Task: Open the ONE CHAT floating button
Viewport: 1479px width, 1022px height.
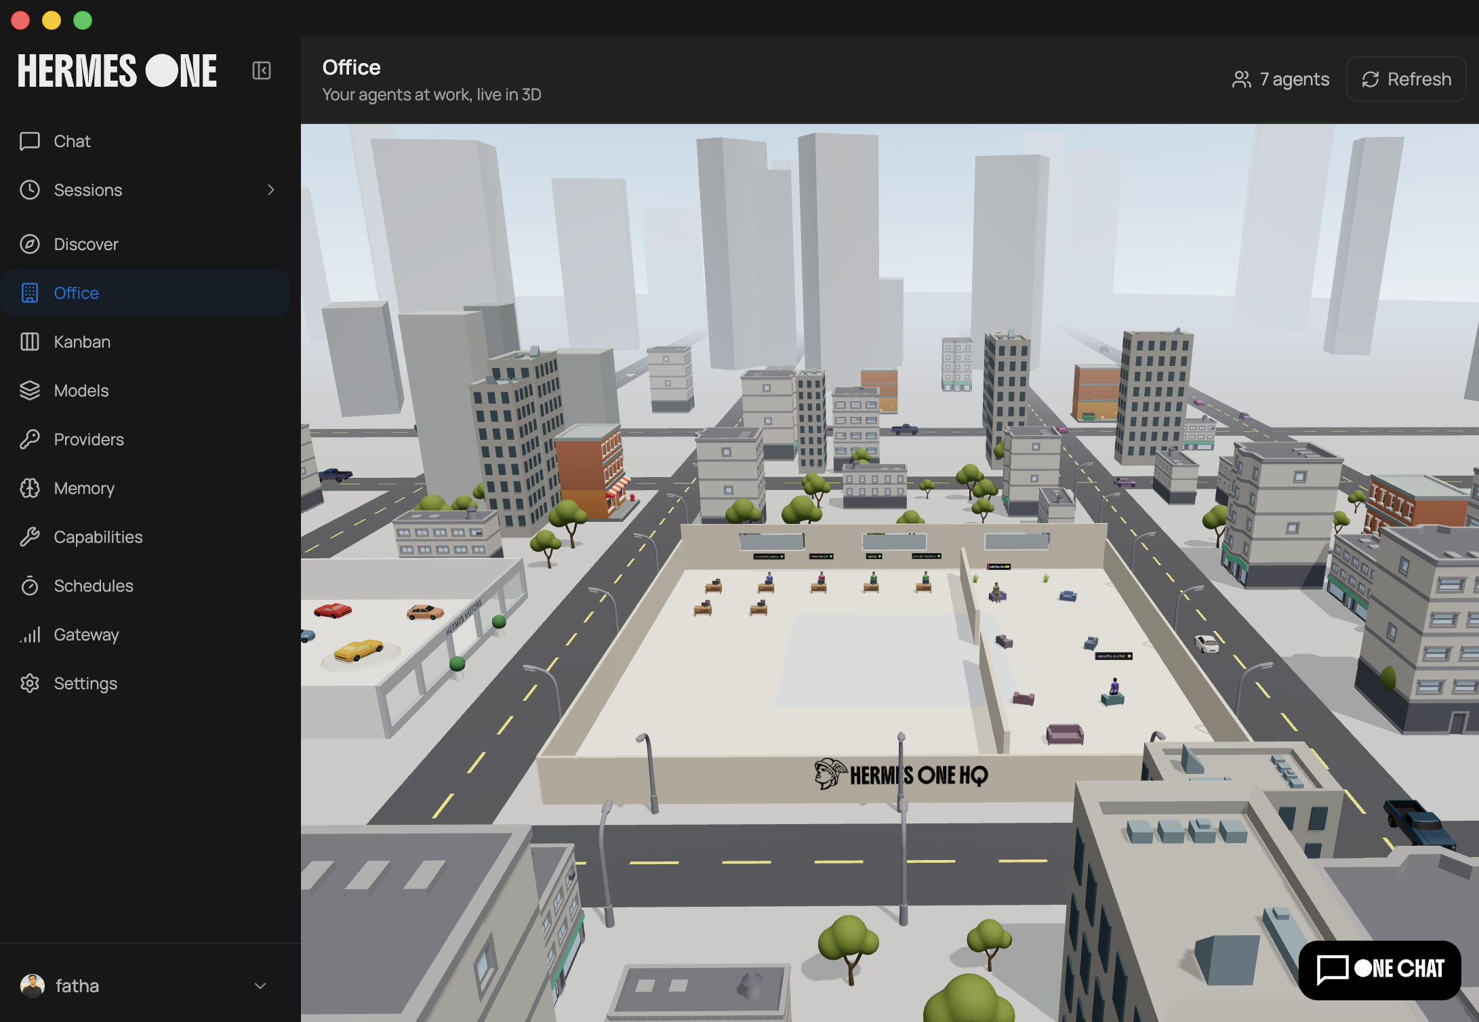Action: tap(1380, 969)
